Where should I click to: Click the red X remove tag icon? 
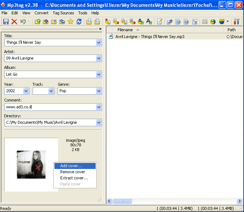(14, 22)
